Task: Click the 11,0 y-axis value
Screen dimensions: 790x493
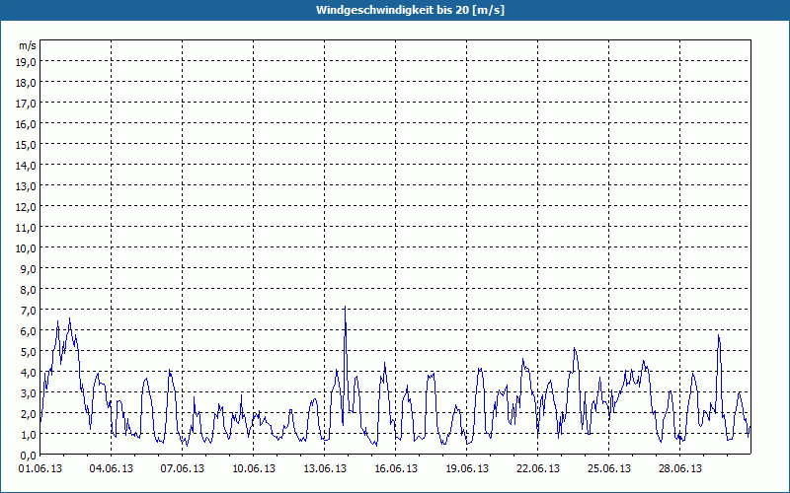Action: point(27,228)
